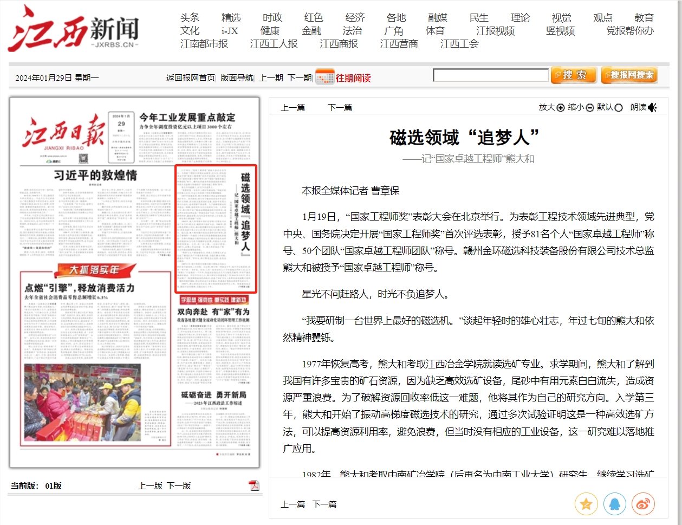
Task: Share article via QQ penguin icon
Action: click(x=614, y=504)
